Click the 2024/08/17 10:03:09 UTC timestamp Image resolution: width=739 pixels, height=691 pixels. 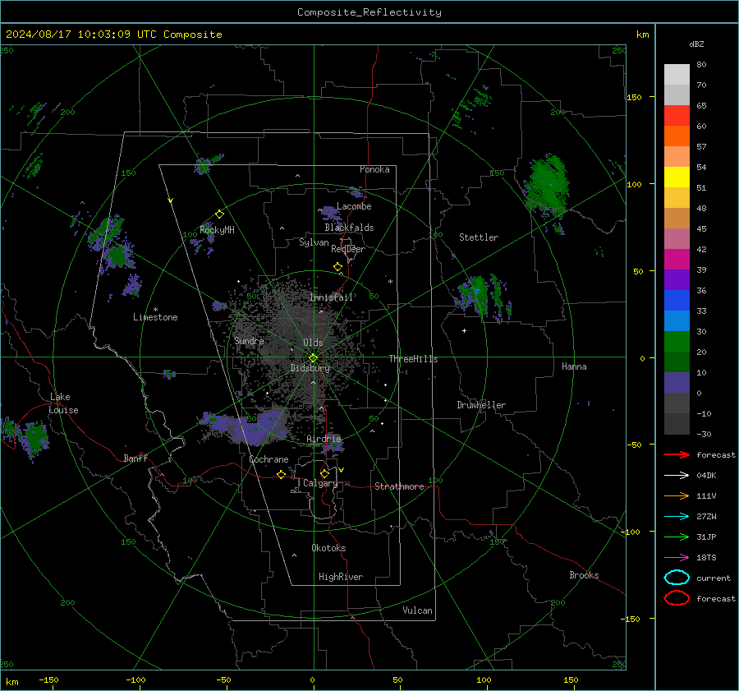click(113, 35)
